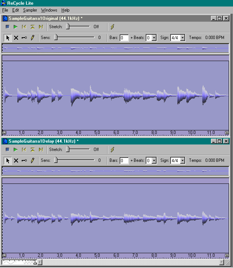The image size is (233, 268).
Task: Click the horizontal scrollbar right arrow
Action: pos(221,262)
